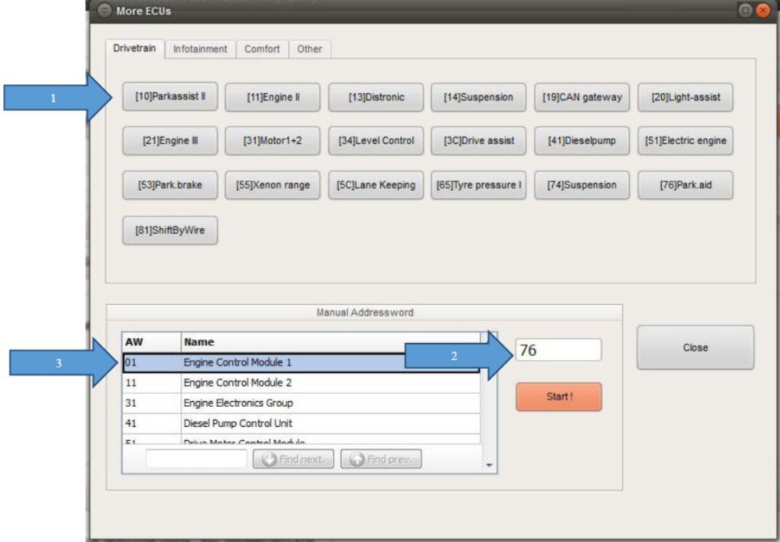
Task: Click the address word input field
Action: [558, 350]
